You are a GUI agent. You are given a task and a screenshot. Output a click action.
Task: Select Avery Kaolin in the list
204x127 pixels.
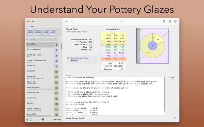point(42,99)
